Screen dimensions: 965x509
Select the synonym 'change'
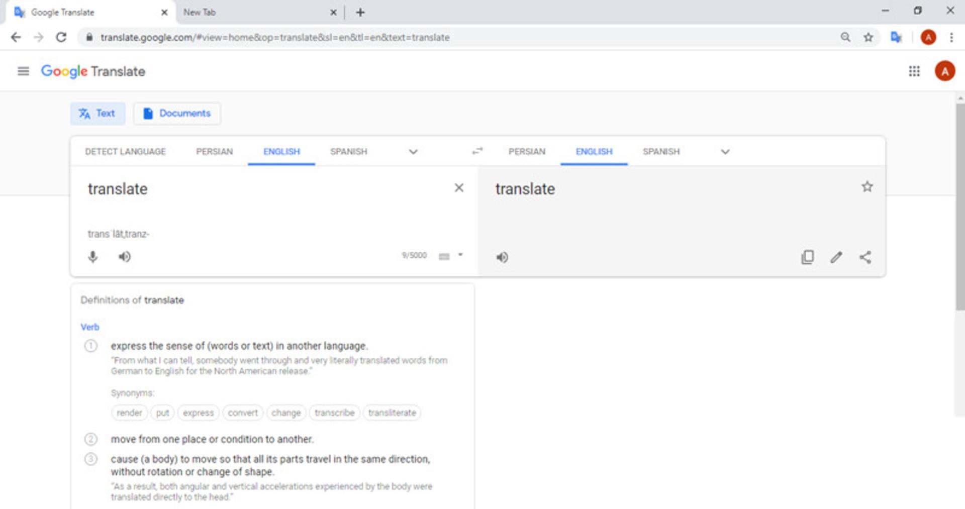click(x=286, y=413)
